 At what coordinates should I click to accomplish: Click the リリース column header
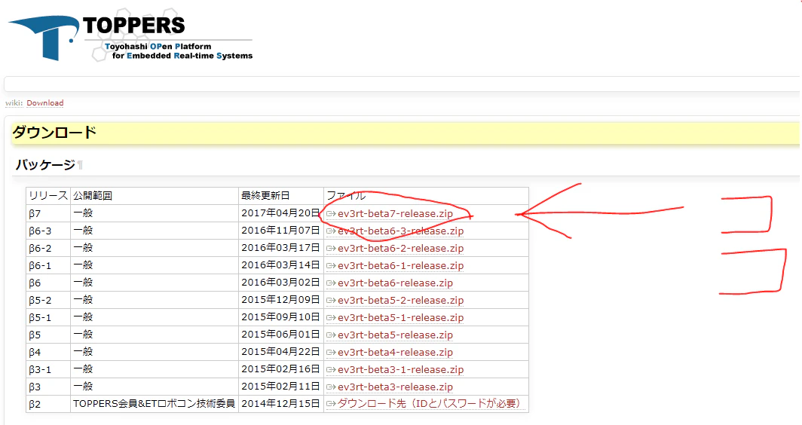click(48, 196)
